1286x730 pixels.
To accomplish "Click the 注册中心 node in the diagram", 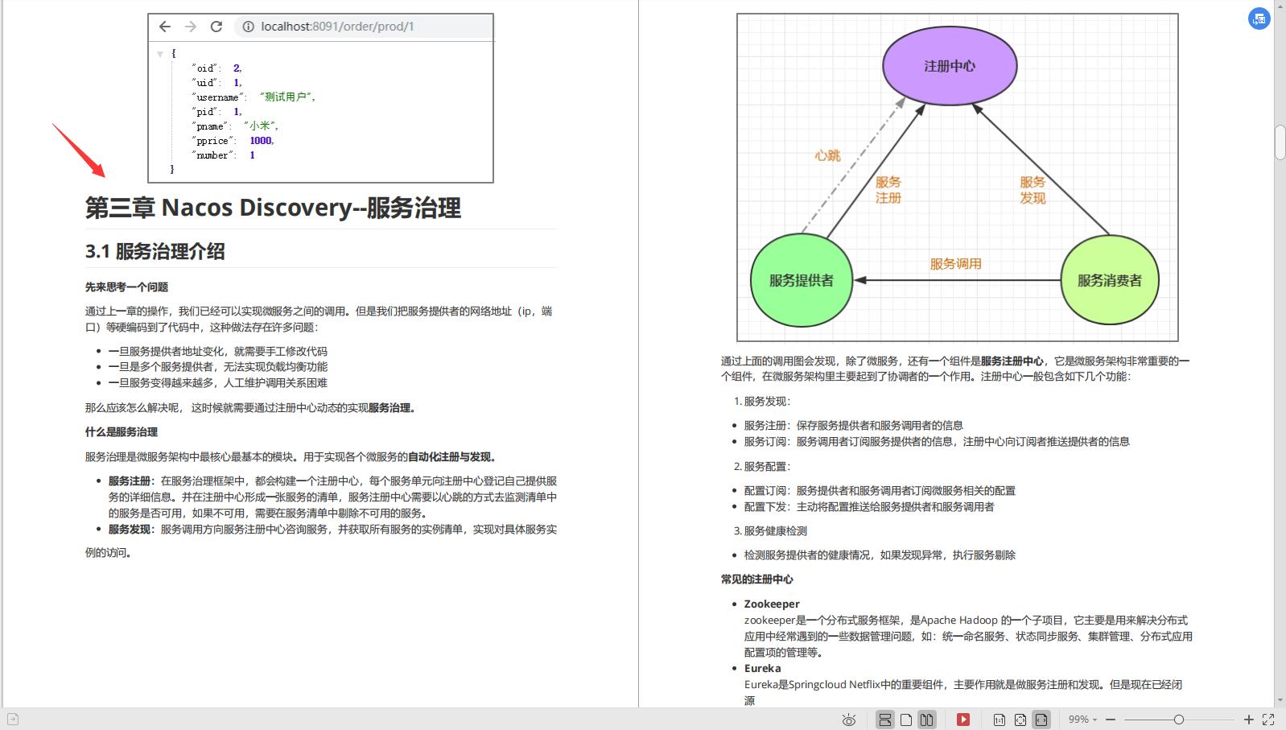I will point(950,66).
